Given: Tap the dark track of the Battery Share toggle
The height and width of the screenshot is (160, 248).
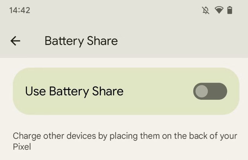Looking at the screenshot, I should coord(218,91).
